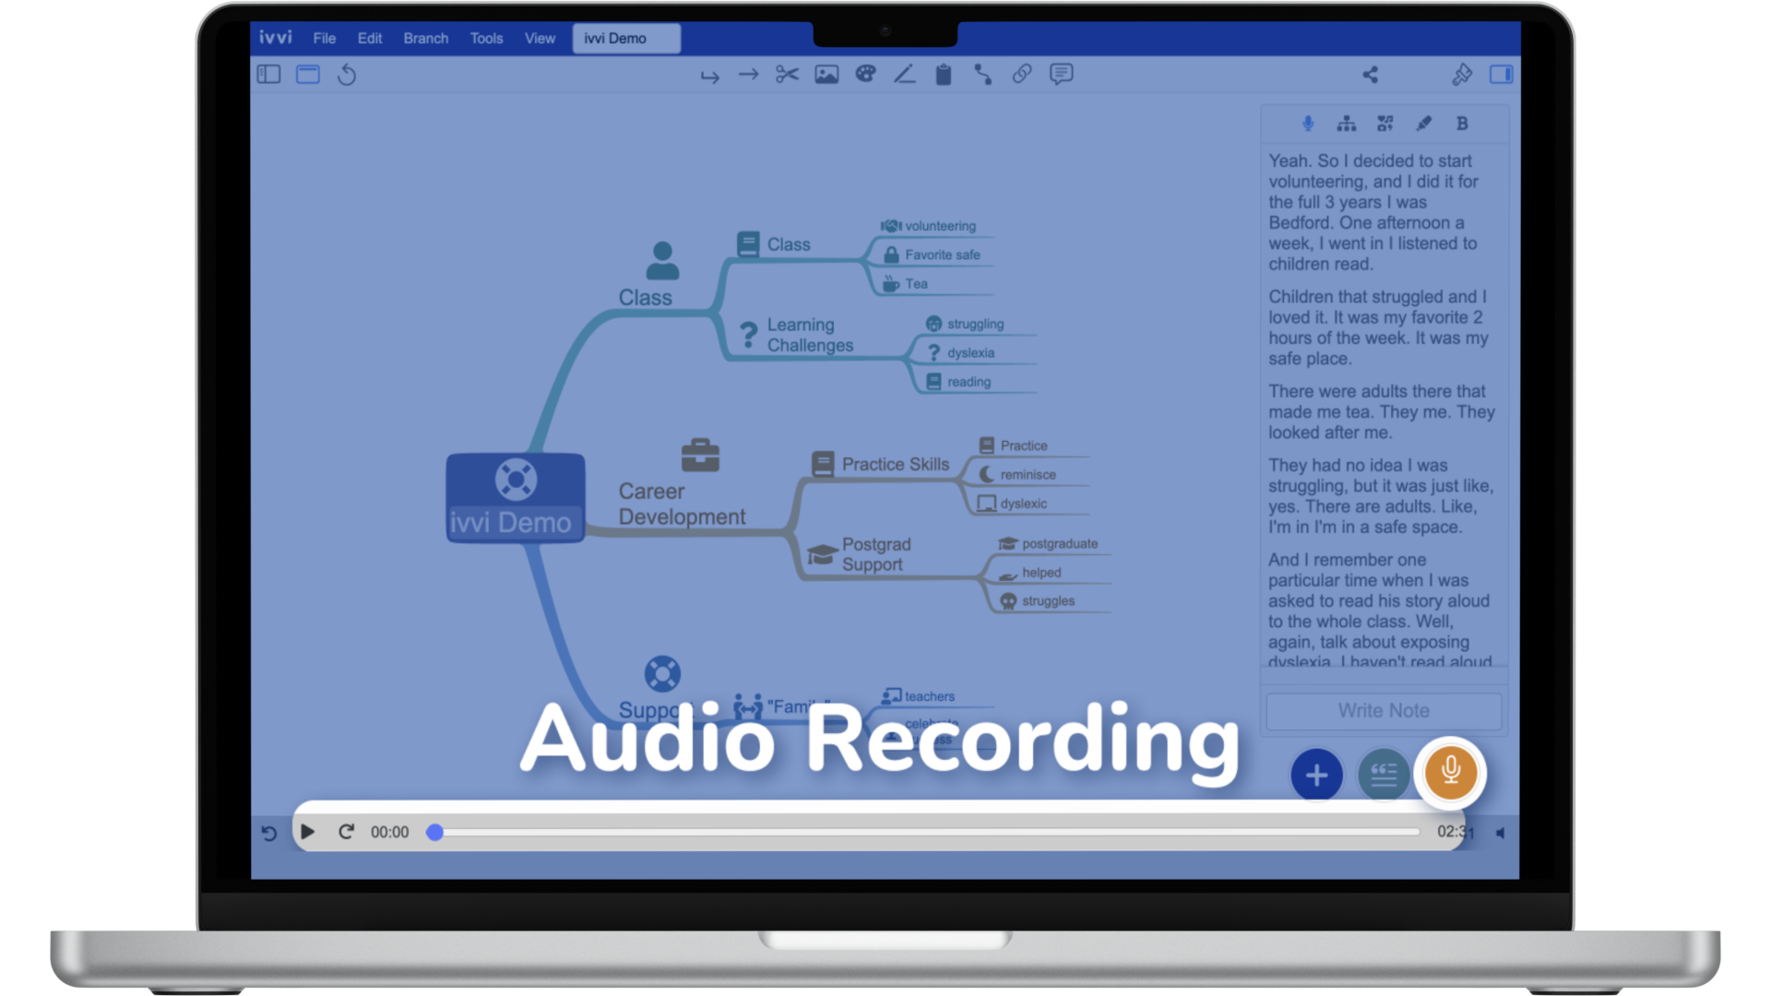This screenshot has height=996, width=1771.
Task: Select the Pencil drawing tool
Action: click(x=906, y=75)
